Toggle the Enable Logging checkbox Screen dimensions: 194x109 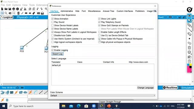(52, 50)
